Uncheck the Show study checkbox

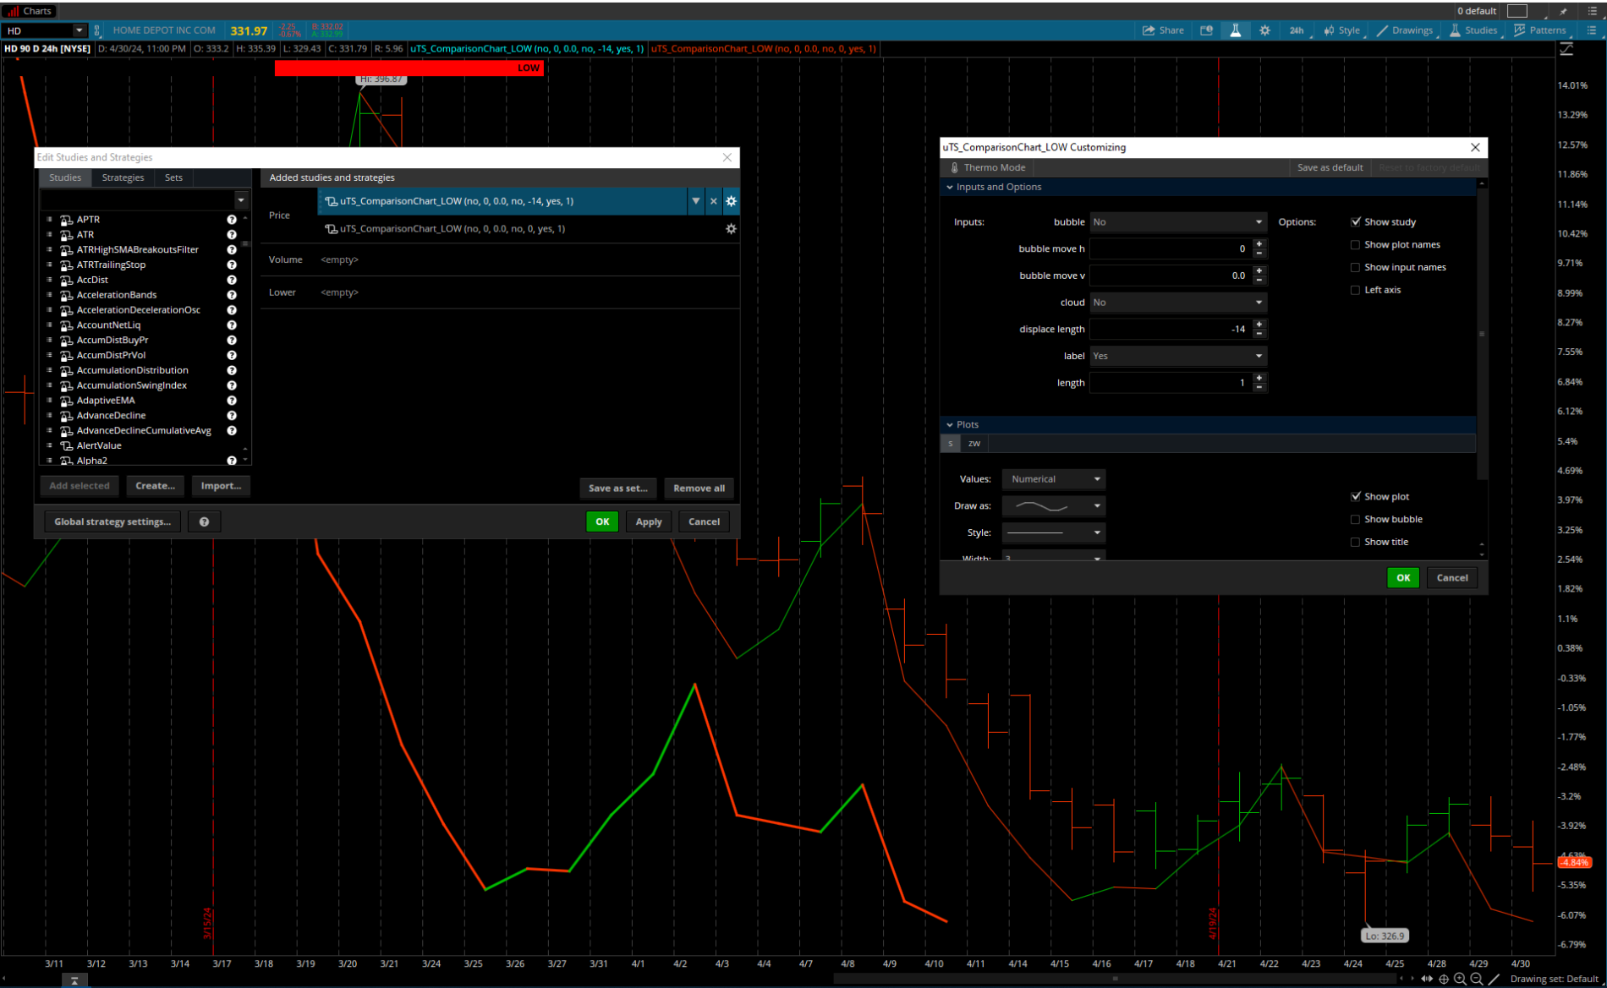pyautogui.click(x=1356, y=222)
